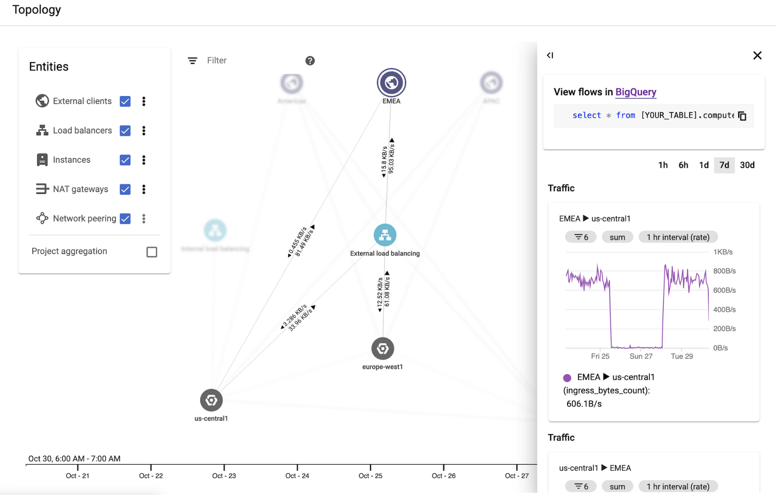776x495 pixels.
Task: Open BigQuery link for flow data
Action: tap(635, 91)
